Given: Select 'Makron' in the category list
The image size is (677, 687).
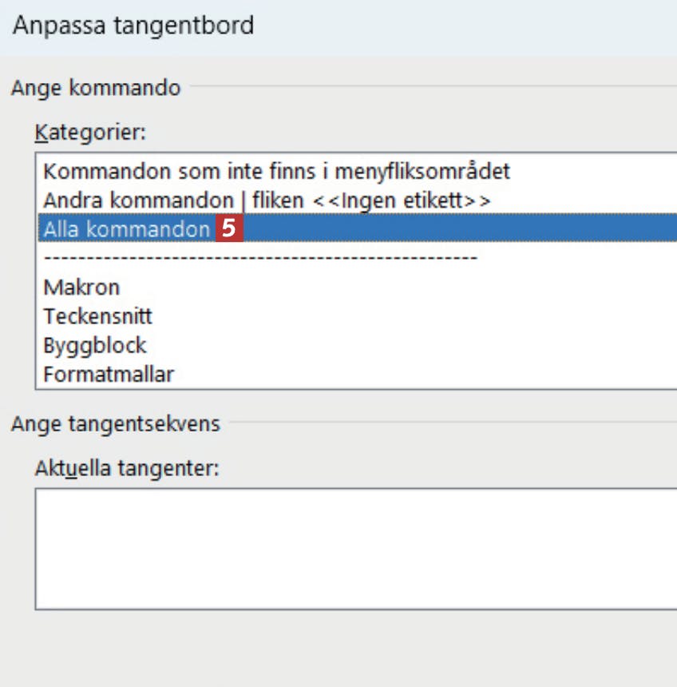Looking at the screenshot, I should tap(81, 287).
